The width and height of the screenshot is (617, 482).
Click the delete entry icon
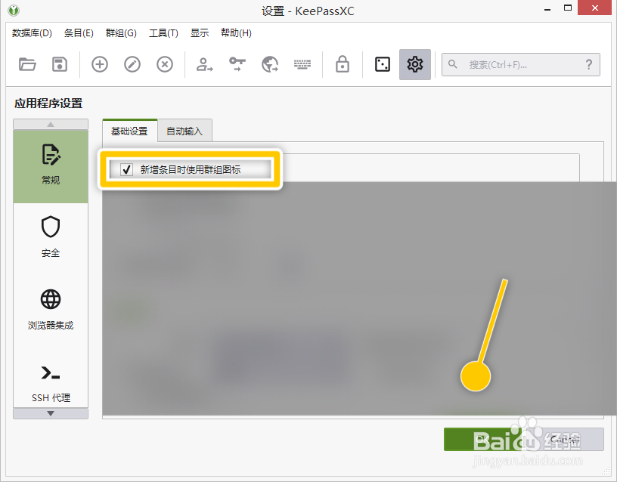[x=164, y=64]
